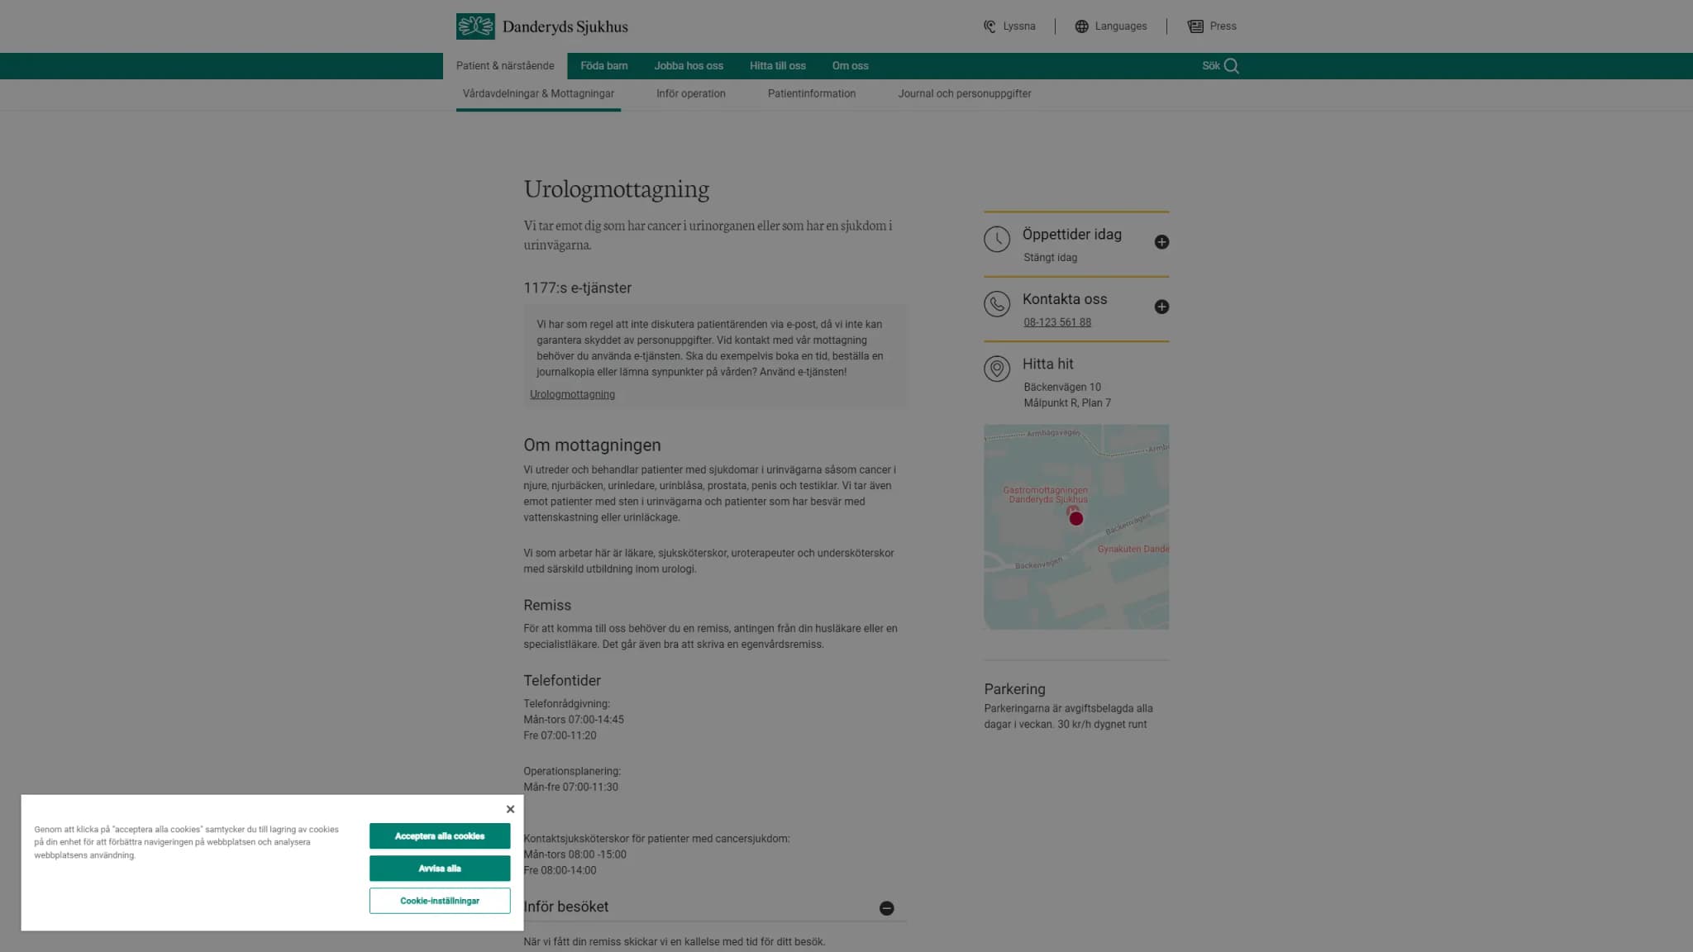This screenshot has width=1693, height=952.
Task: Click the phone icon beside Kontakta oss
Action: coord(997,304)
